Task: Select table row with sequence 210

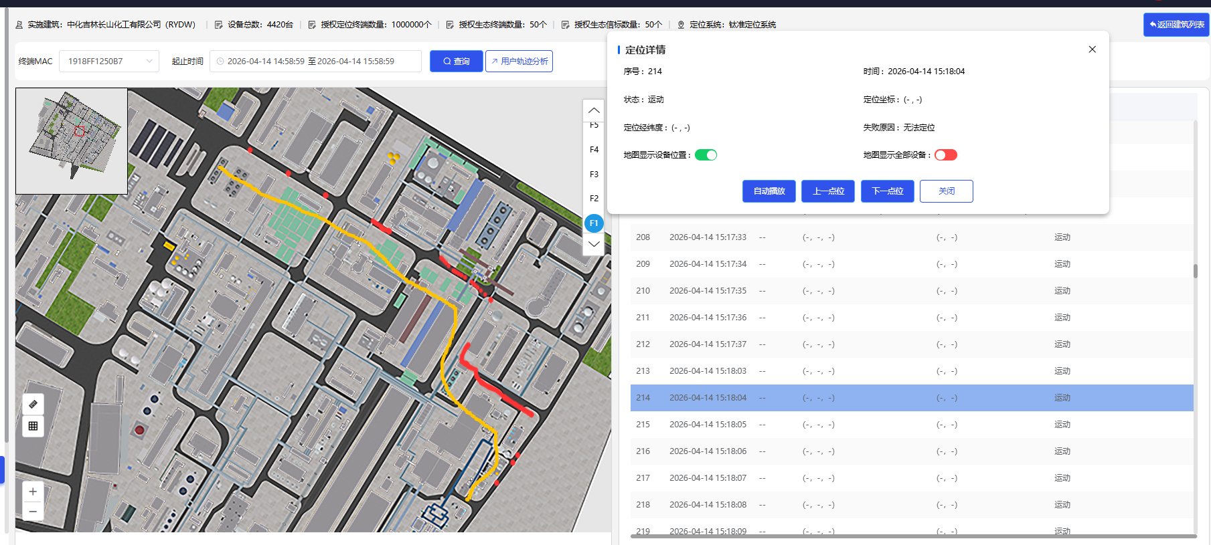Action: point(912,291)
